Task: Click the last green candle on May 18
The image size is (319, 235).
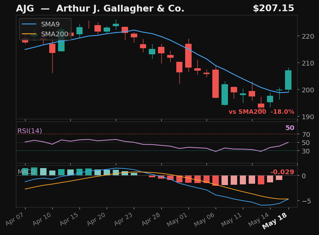Action: pos(288,80)
